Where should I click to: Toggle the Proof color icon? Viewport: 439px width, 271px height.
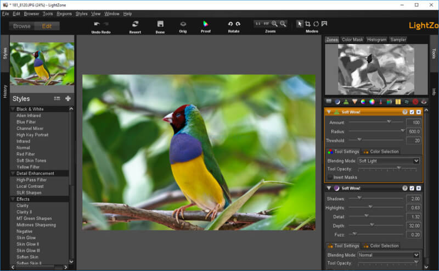[x=205, y=24]
